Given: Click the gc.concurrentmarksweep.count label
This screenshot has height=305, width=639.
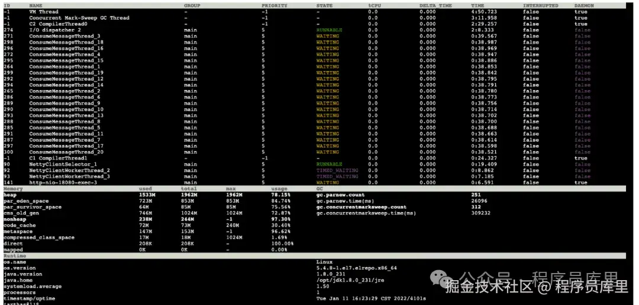Looking at the screenshot, I should tap(362, 207).
